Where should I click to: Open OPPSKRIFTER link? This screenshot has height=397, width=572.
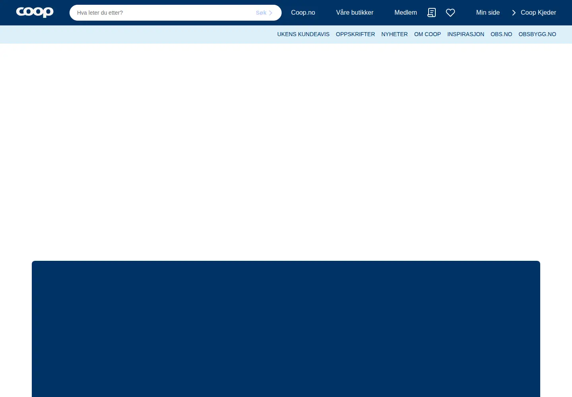[355, 34]
